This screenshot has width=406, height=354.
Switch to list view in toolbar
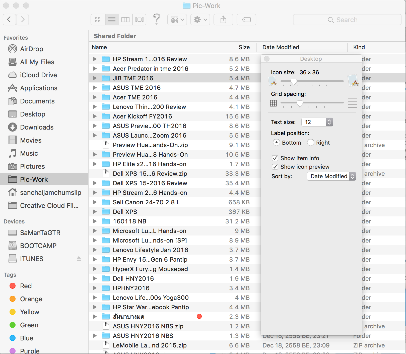(x=112, y=20)
